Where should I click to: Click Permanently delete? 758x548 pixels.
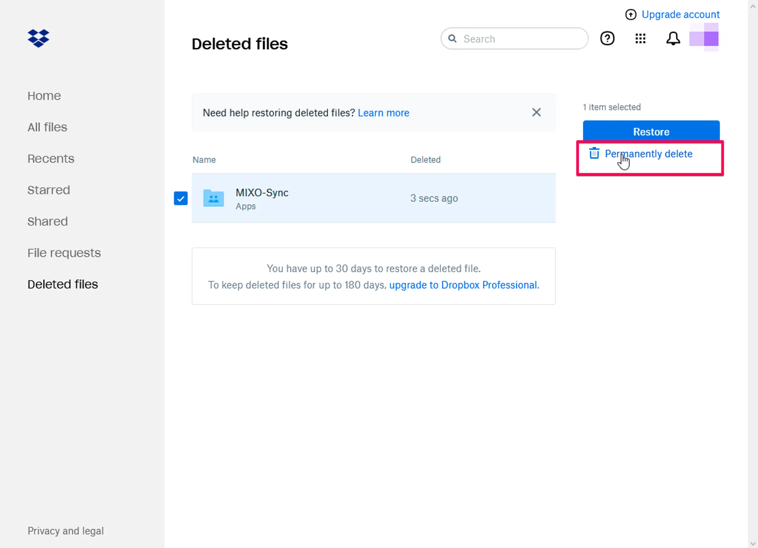[648, 154]
